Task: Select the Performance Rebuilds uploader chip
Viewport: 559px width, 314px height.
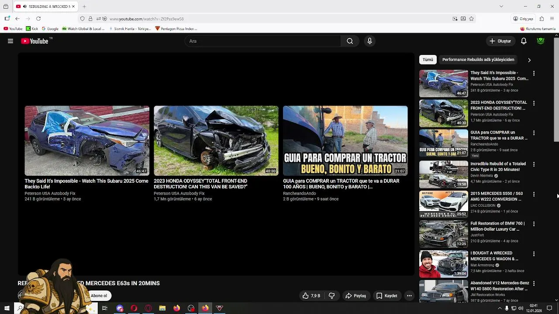Action: point(478,60)
